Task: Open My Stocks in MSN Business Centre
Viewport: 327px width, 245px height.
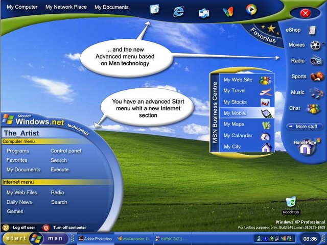Action: [235, 102]
